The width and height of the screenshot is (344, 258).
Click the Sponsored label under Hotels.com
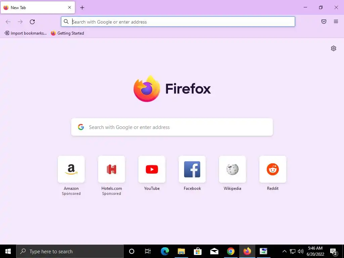tap(112, 193)
